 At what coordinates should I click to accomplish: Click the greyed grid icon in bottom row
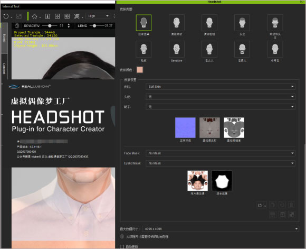273,215
